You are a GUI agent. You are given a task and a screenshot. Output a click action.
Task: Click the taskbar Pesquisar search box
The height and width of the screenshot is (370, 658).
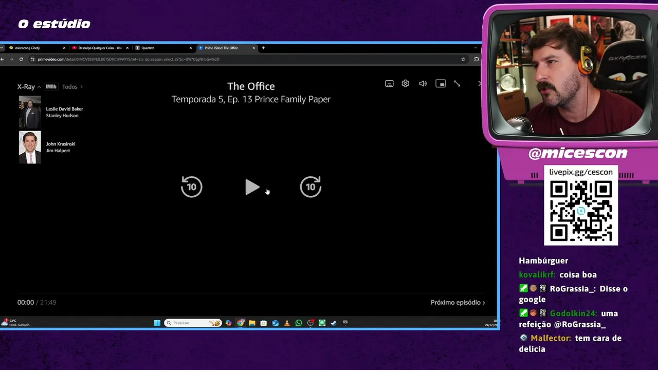coord(193,323)
